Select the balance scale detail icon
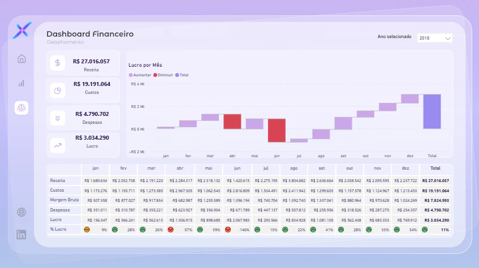The width and height of the screenshot is (479, 268). (21, 108)
